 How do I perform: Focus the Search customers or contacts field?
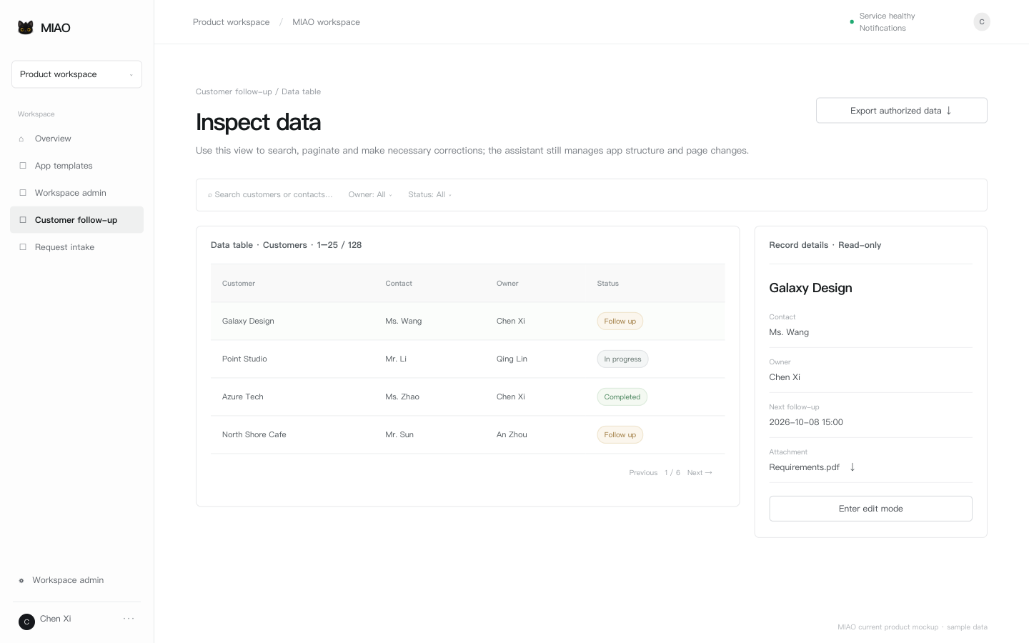click(x=271, y=194)
